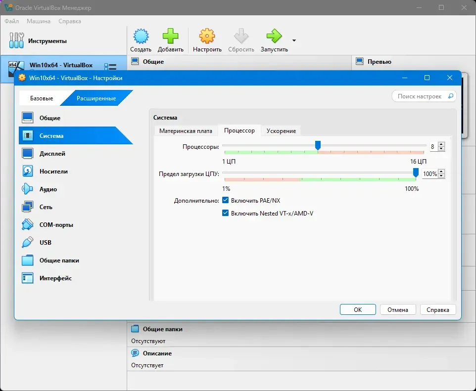Screen dimensions: 476x391
Task: Open the Файл menu
Action: [11, 21]
